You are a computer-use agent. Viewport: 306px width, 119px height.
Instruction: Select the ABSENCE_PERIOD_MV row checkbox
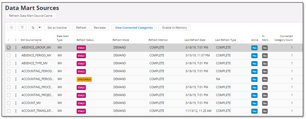tap(9, 55)
